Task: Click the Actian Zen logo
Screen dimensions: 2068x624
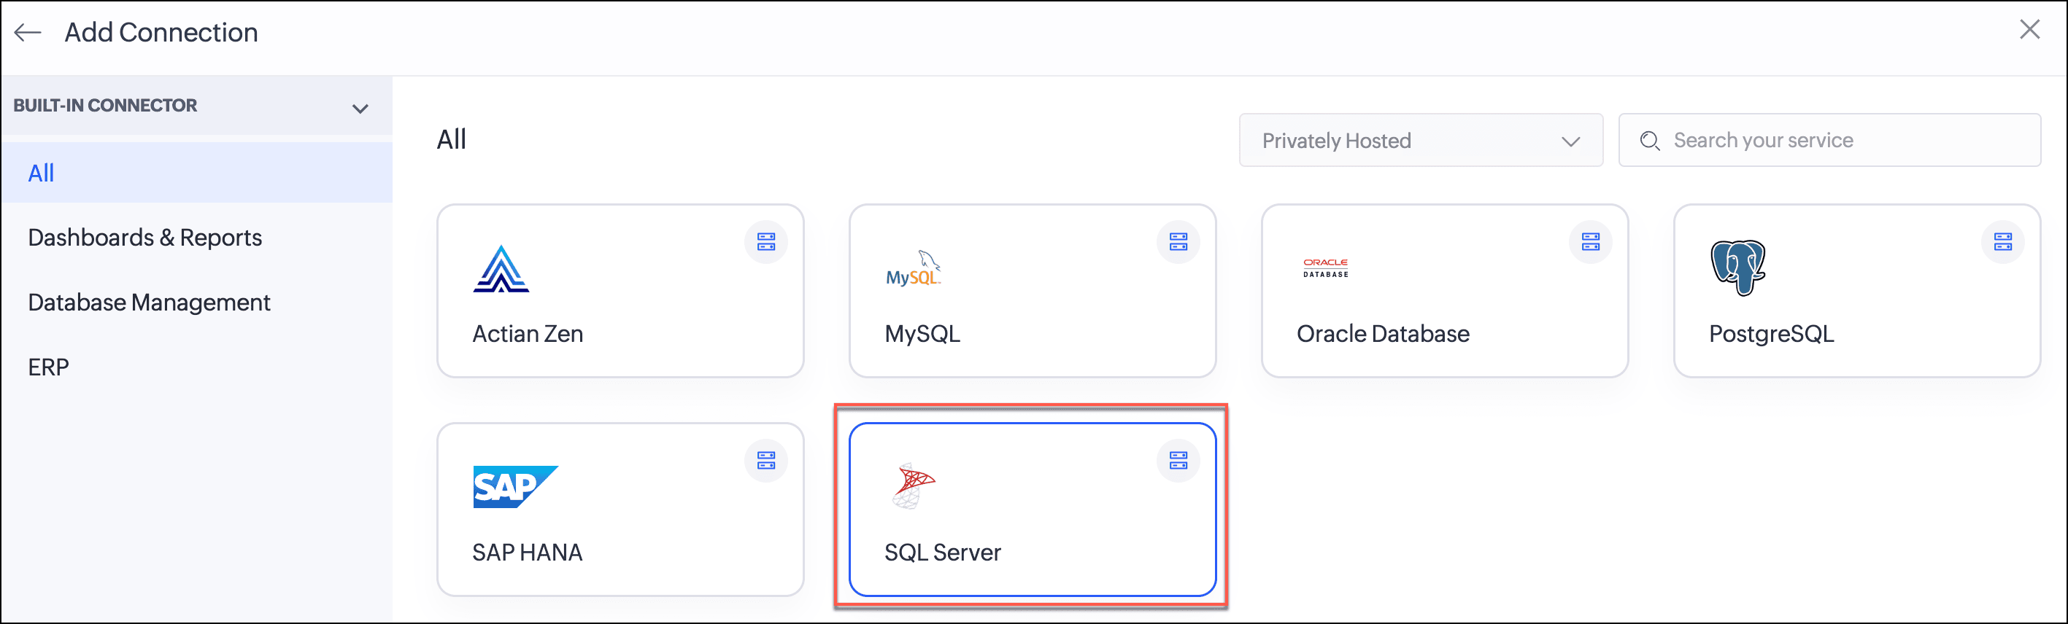Action: pyautogui.click(x=501, y=269)
